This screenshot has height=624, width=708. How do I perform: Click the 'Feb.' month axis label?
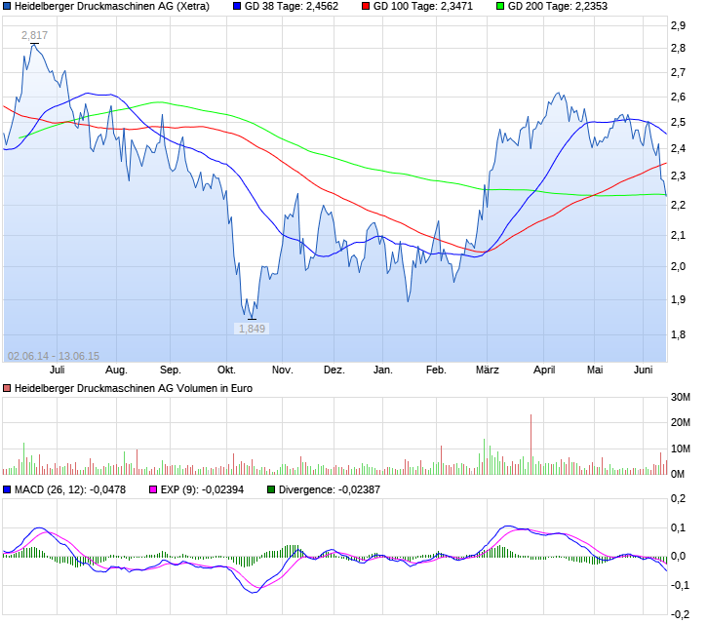point(436,370)
